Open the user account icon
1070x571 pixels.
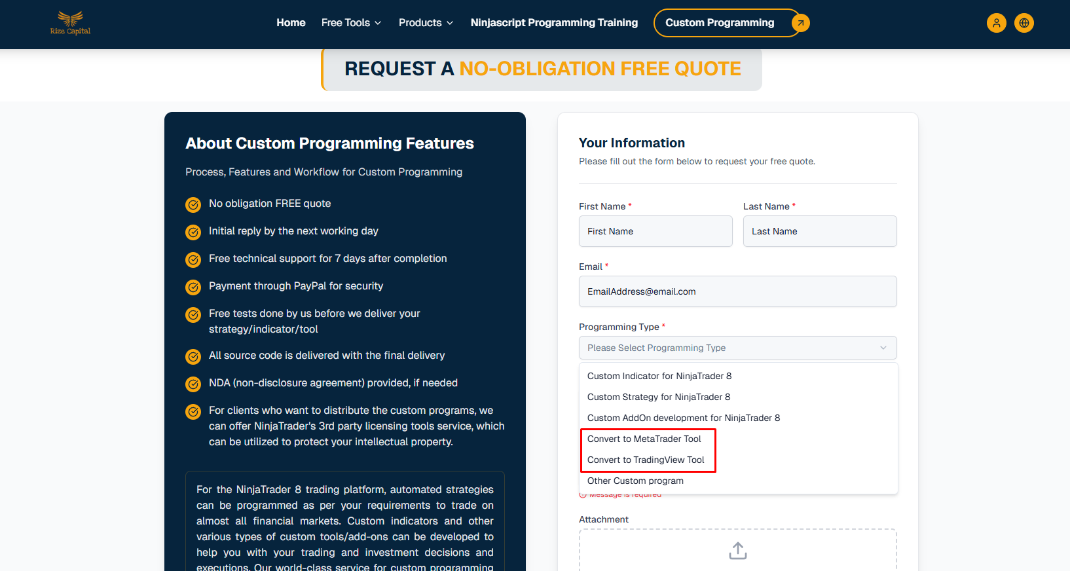click(x=996, y=23)
